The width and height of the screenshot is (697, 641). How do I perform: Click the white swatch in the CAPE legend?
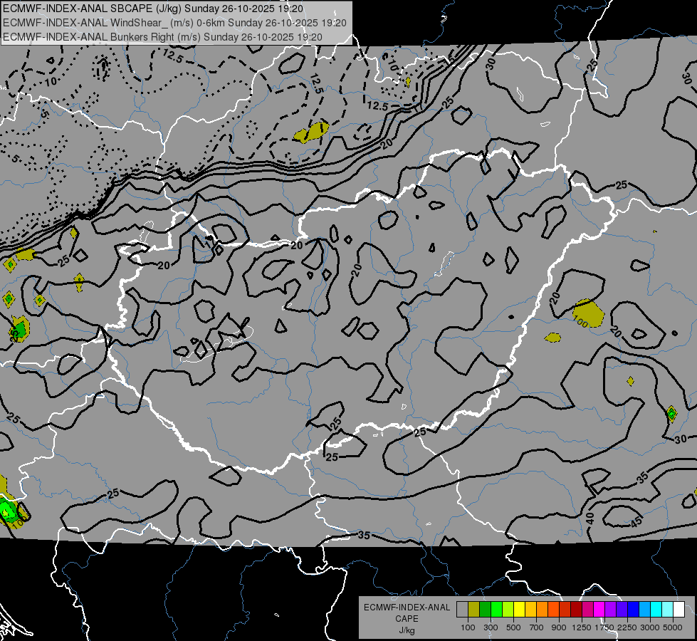[678, 610]
